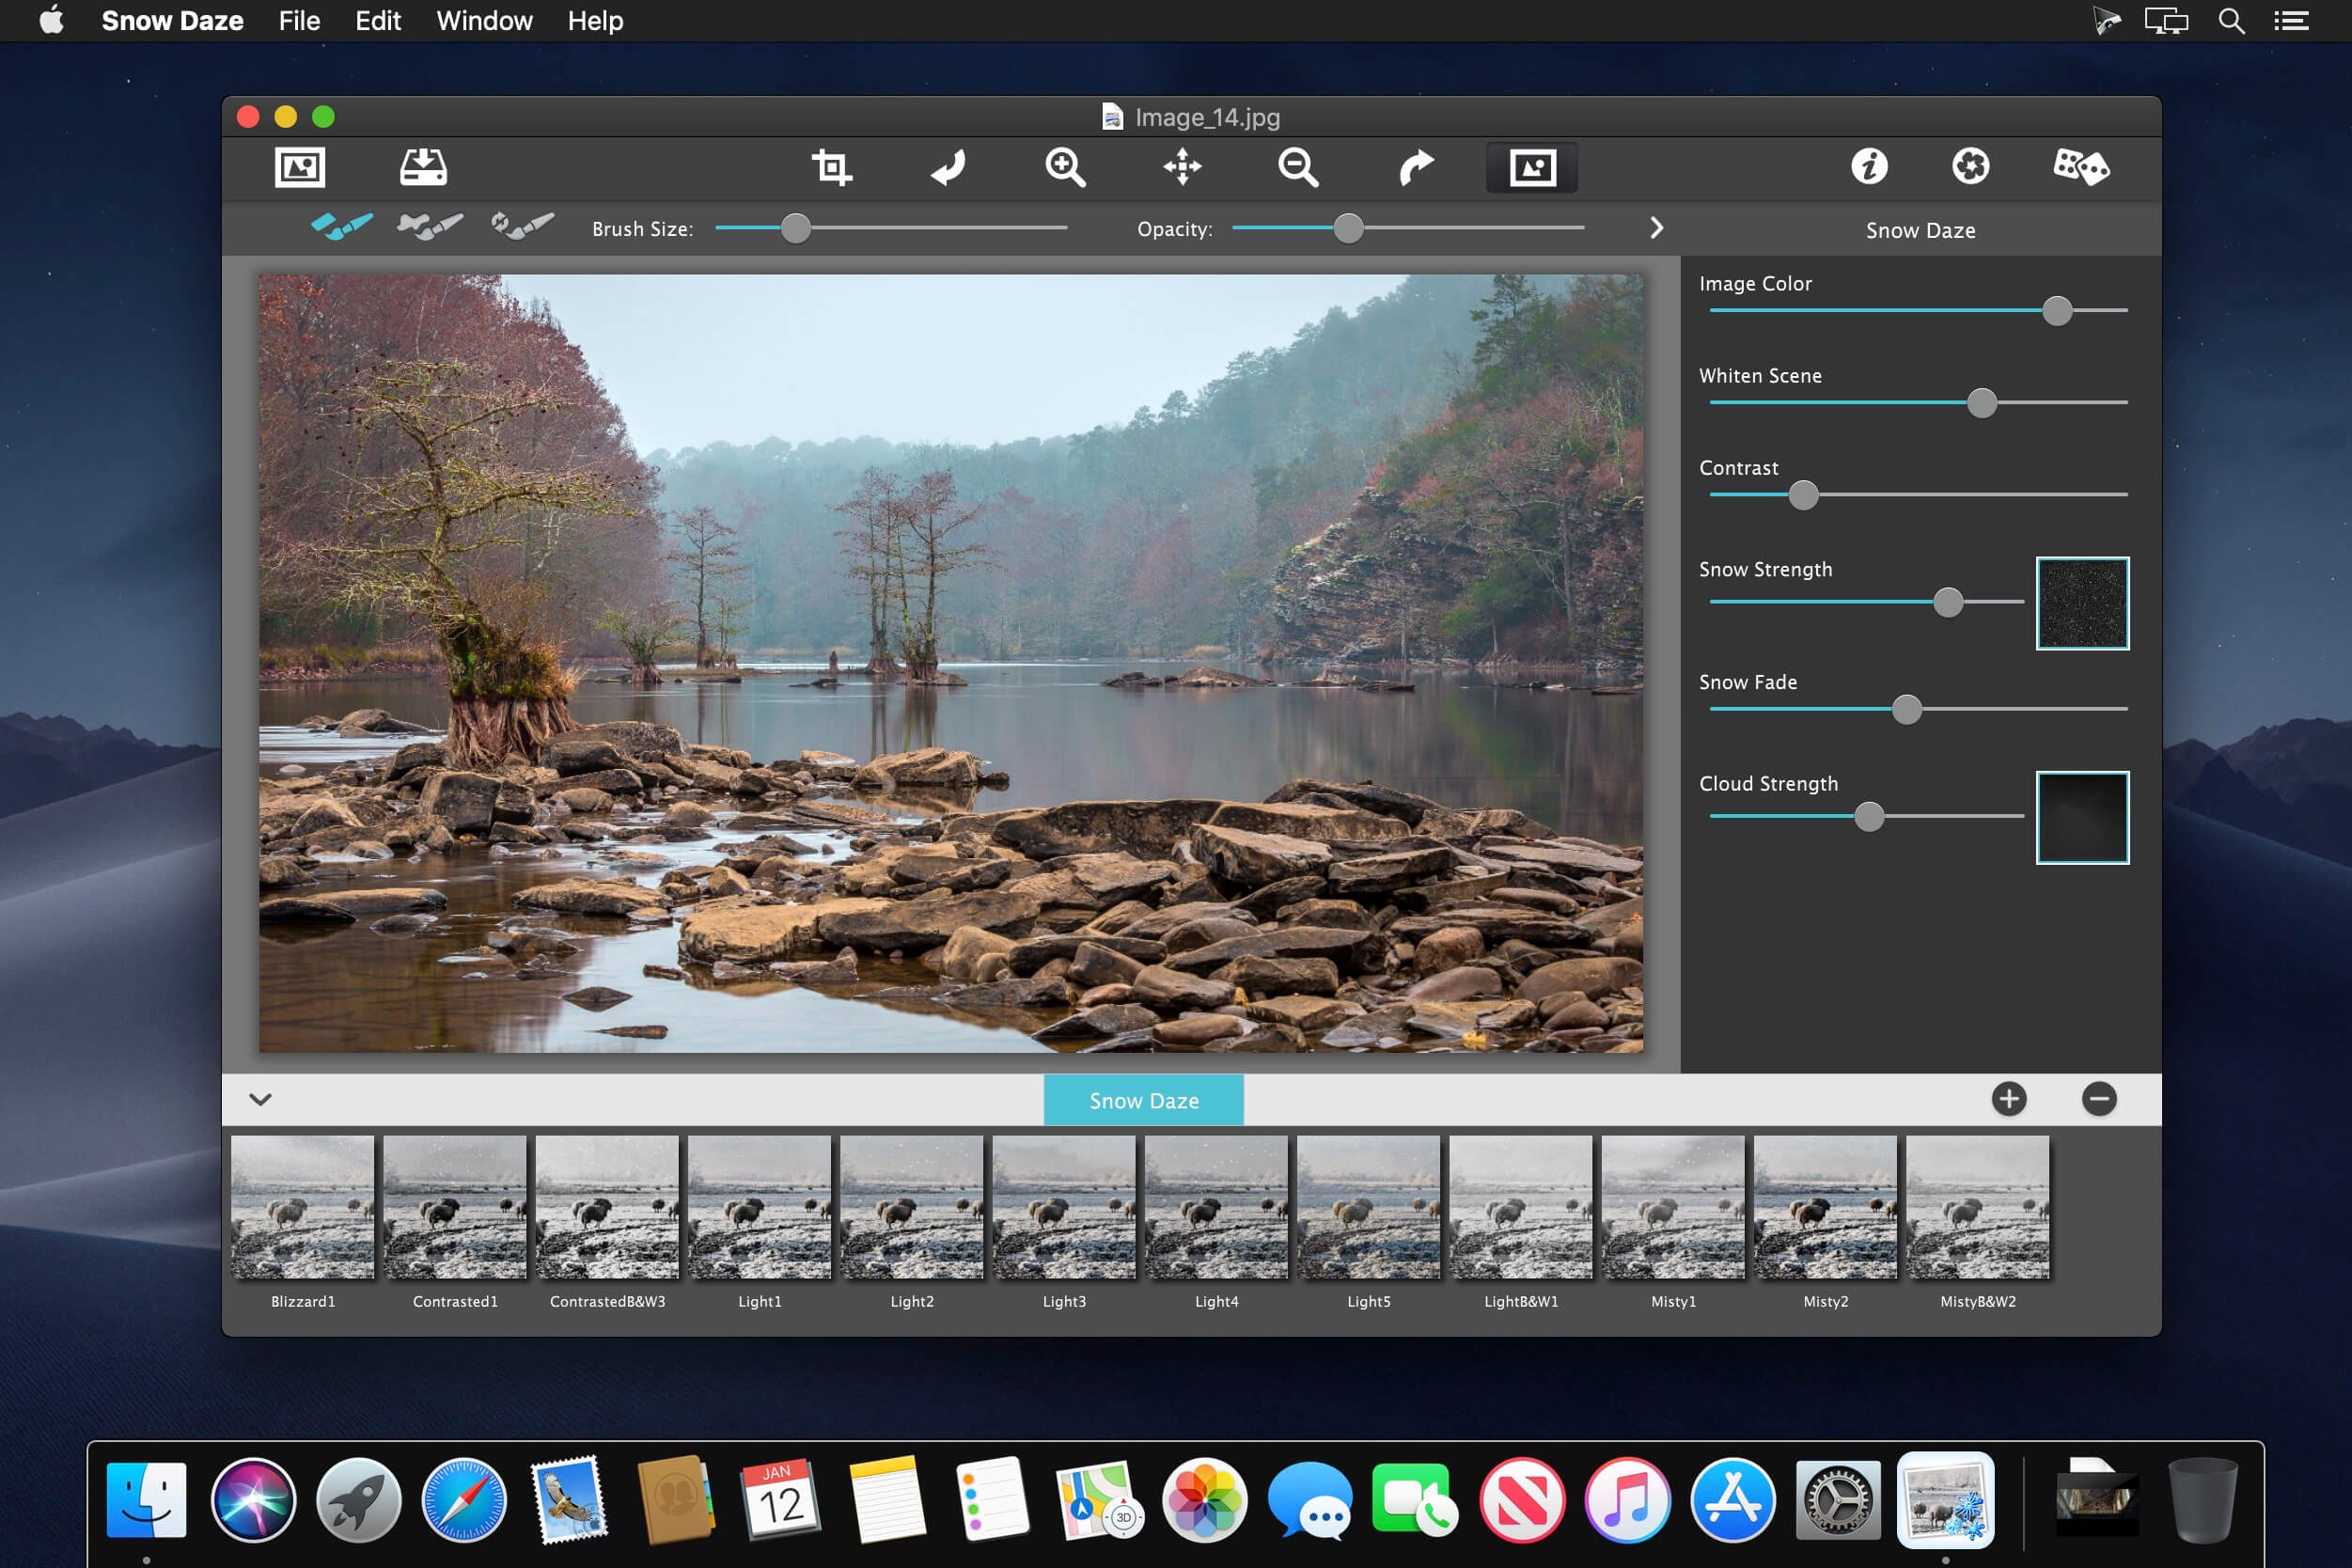Collapse the presets panel chevron
Image resolution: width=2352 pixels, height=1568 pixels.
pyautogui.click(x=260, y=1099)
